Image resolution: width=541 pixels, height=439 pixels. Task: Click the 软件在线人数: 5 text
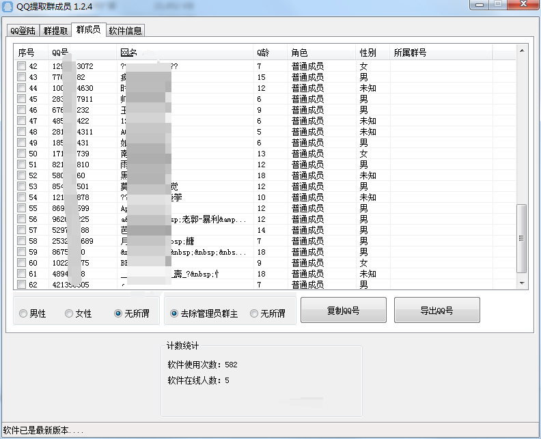[198, 380]
